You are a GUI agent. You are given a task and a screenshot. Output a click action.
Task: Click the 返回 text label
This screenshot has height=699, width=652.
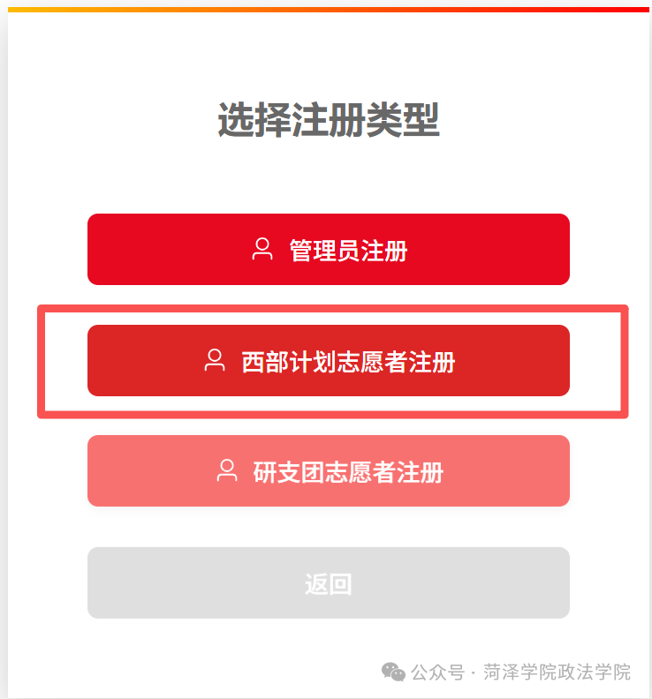coord(329,584)
